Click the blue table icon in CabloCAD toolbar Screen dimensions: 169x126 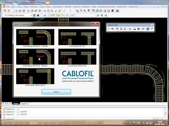click(148, 29)
